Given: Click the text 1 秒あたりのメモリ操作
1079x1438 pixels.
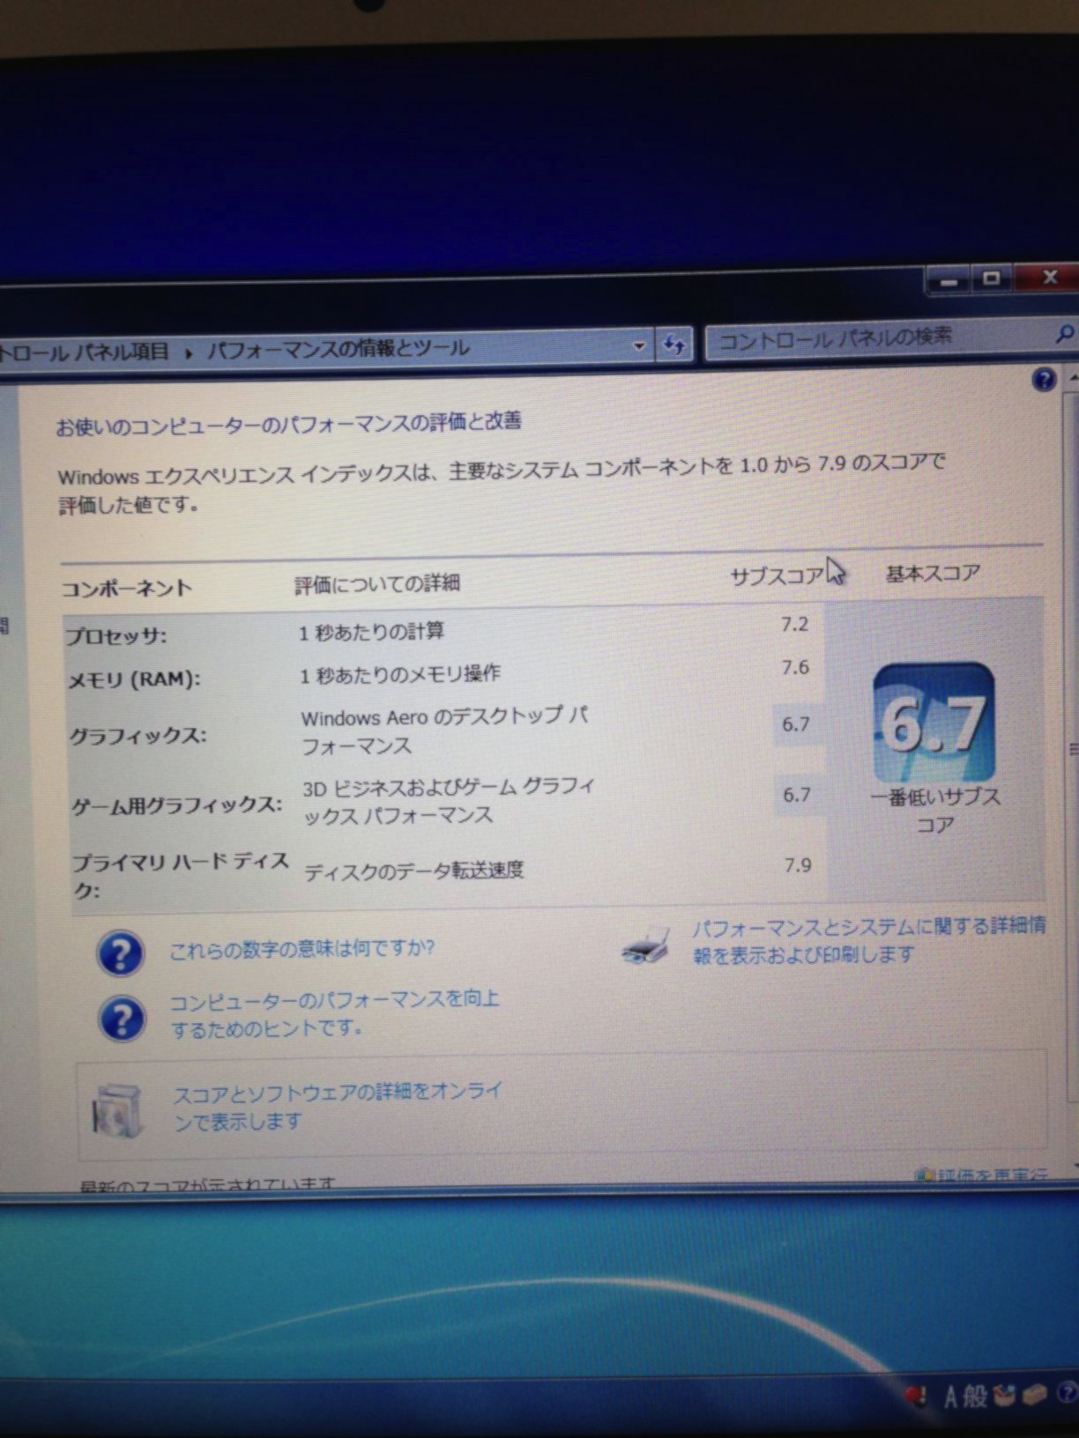Looking at the screenshot, I should pyautogui.click(x=400, y=675).
